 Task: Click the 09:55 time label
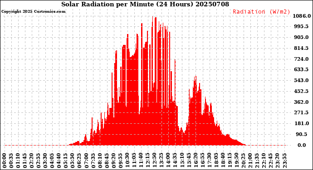click(121, 161)
